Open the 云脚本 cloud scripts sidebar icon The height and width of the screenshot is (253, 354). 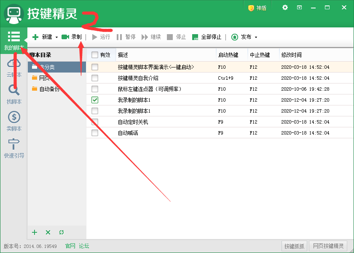[x=13, y=63]
